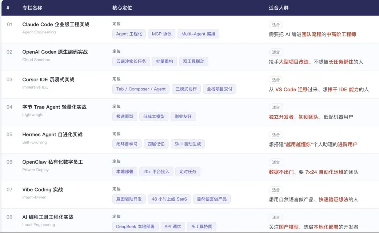Select the 闭环自学习 tag
The width and height of the screenshot is (379, 233).
coord(127,144)
